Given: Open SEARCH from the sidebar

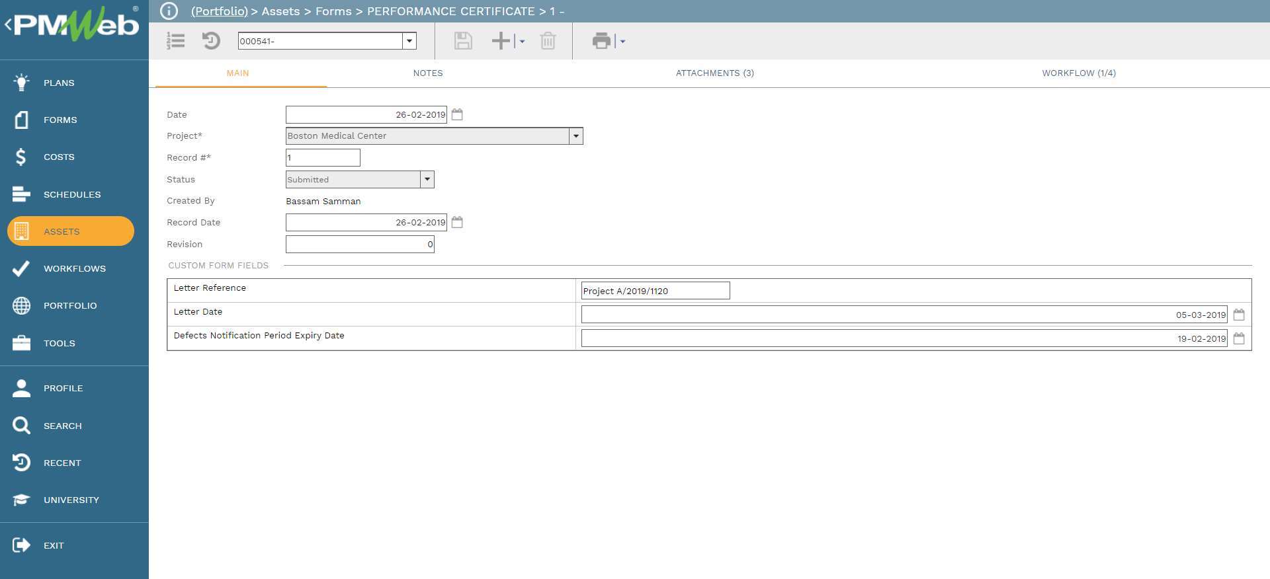Looking at the screenshot, I should [63, 426].
